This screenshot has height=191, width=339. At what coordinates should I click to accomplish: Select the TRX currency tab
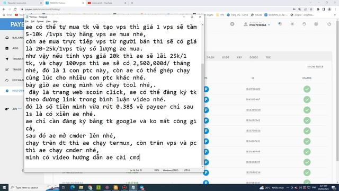click(268, 57)
